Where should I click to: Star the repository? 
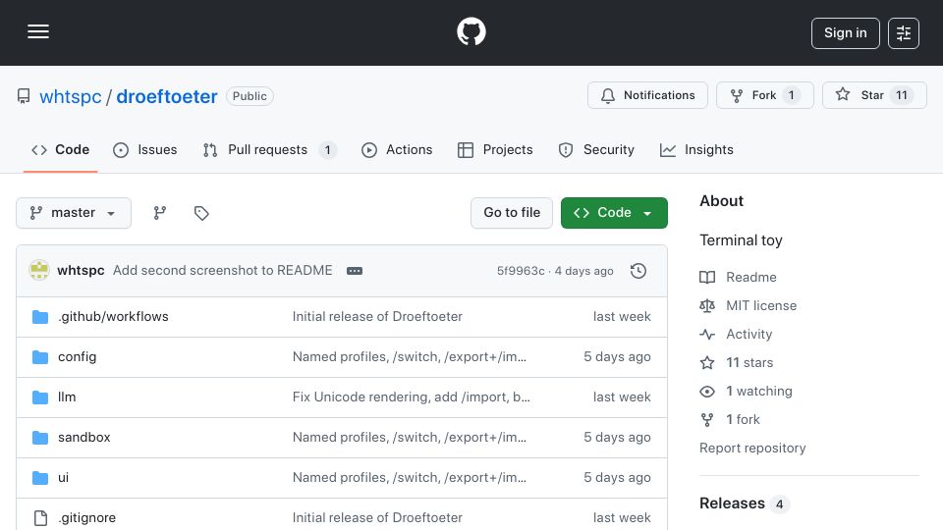(874, 95)
